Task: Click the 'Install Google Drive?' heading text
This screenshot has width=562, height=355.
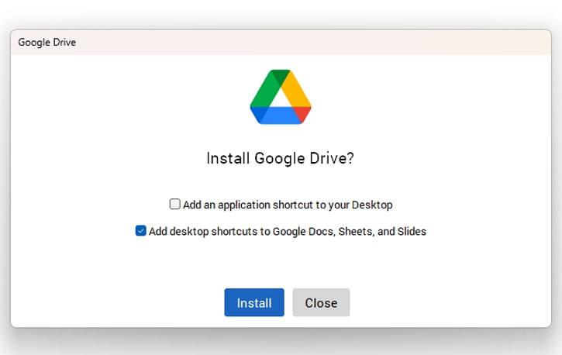Action: [x=281, y=158]
